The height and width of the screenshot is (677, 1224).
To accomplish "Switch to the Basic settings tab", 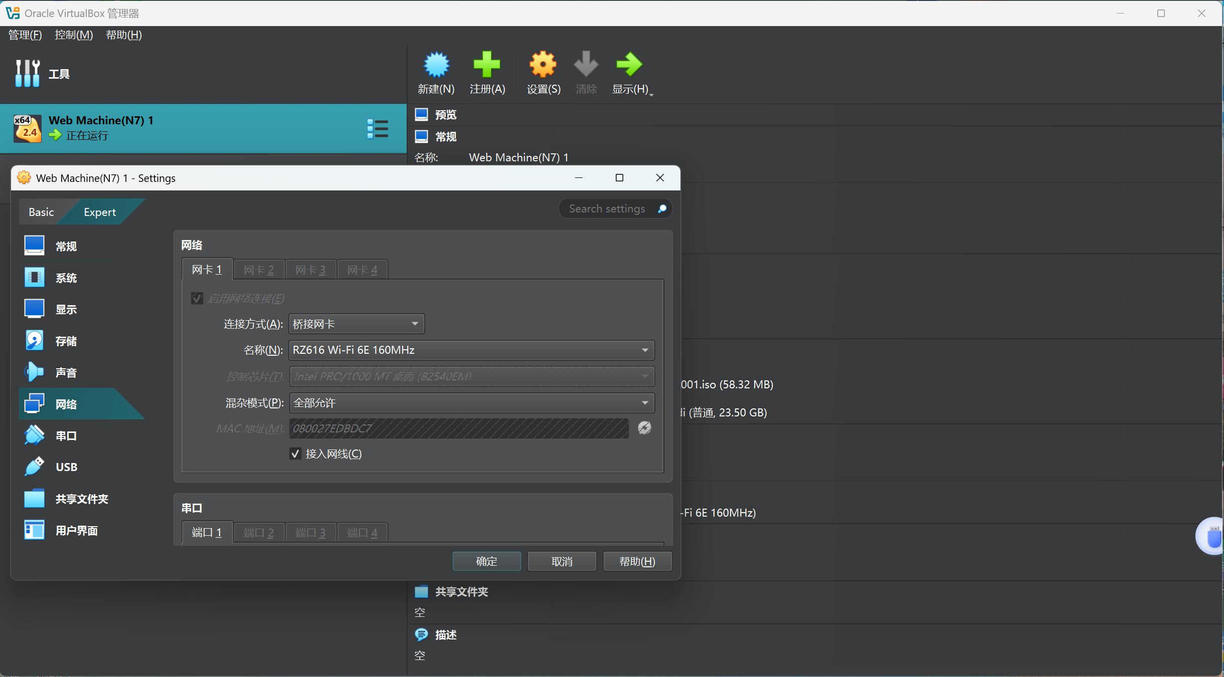I will click(x=41, y=212).
